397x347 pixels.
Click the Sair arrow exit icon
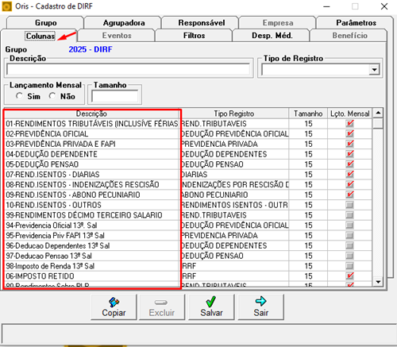[260, 302]
